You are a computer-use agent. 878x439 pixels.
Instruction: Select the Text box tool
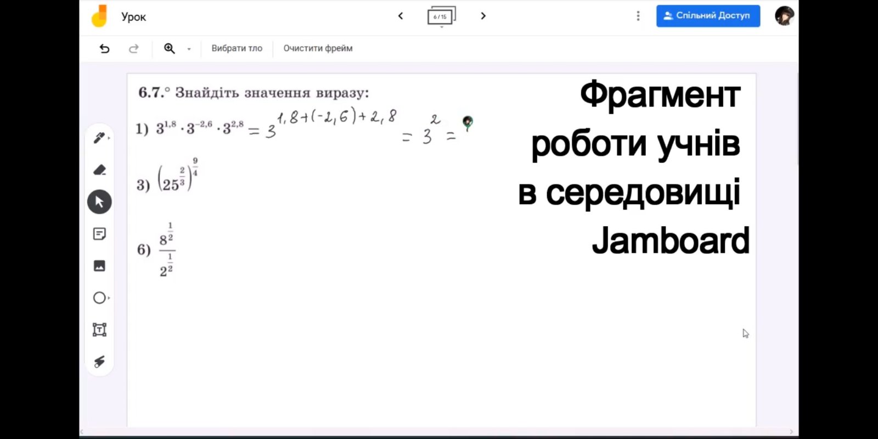pos(99,330)
